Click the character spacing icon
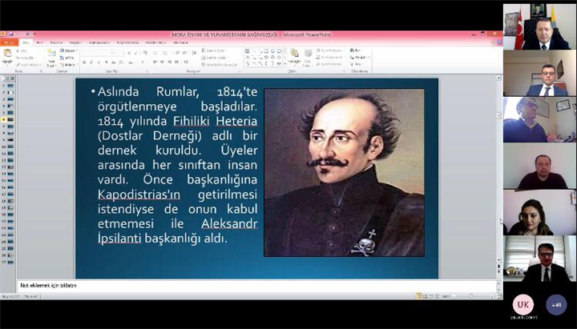The width and height of the screenshot is (577, 329). [x=120, y=62]
